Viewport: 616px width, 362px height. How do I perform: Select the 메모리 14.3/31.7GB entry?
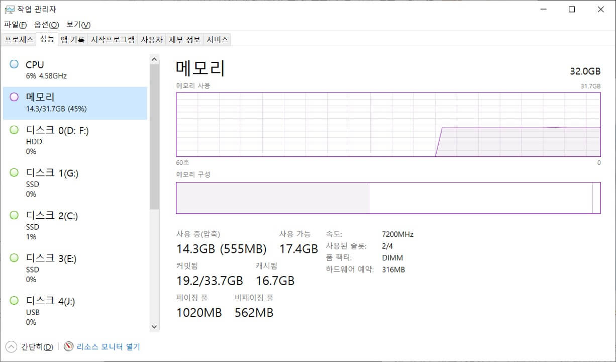tap(75, 103)
